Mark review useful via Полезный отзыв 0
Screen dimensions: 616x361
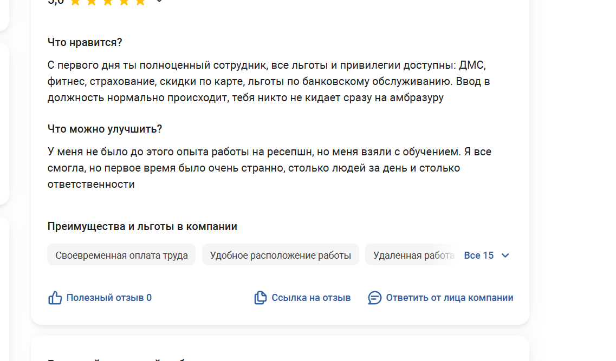point(109,298)
